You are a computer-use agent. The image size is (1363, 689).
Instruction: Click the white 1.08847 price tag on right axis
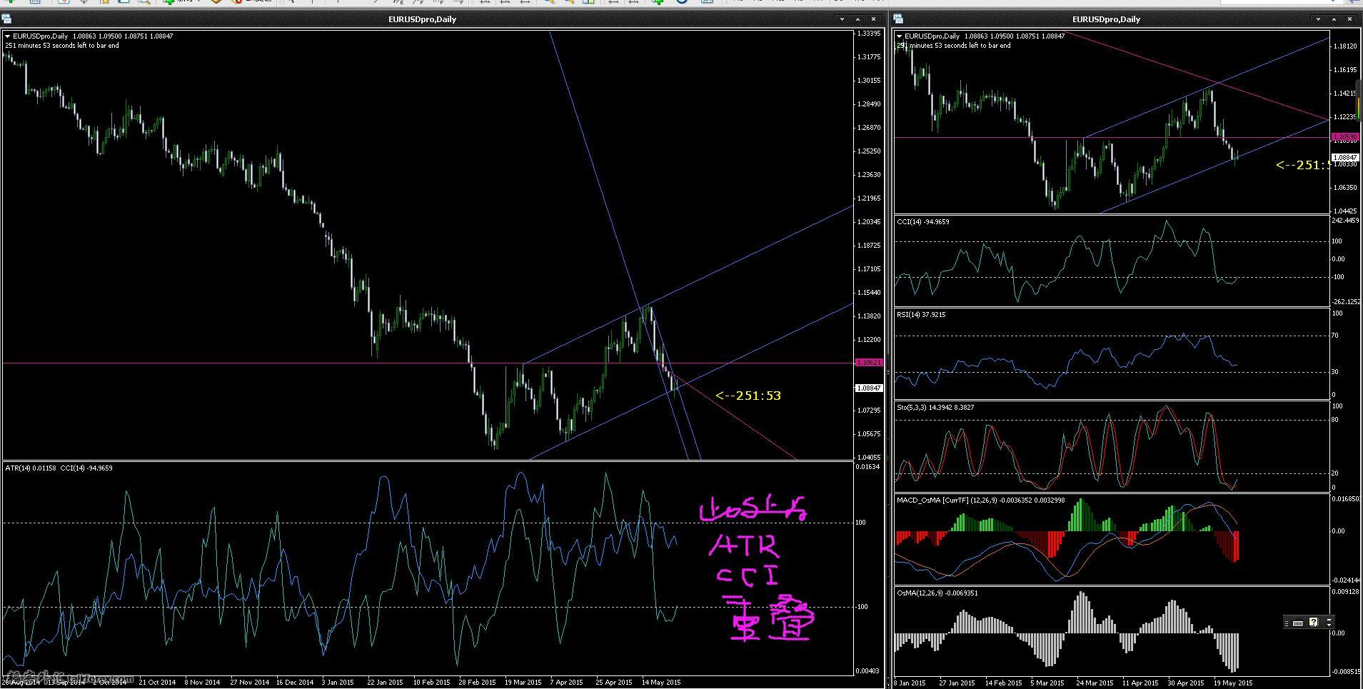[x=1345, y=157]
